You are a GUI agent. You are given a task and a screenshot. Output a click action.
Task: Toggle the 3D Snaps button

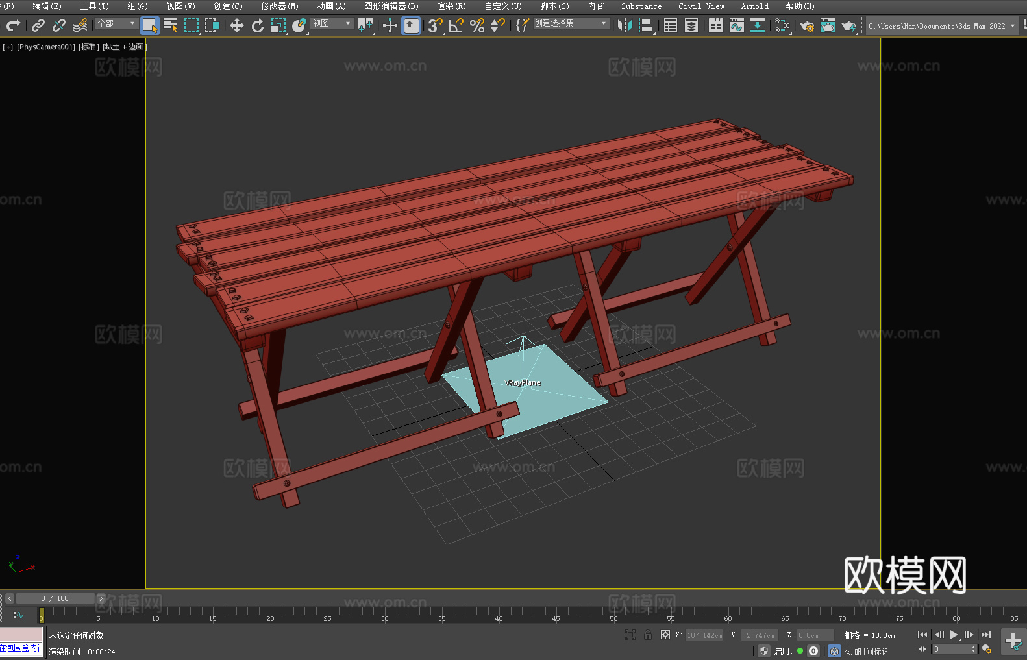click(435, 25)
